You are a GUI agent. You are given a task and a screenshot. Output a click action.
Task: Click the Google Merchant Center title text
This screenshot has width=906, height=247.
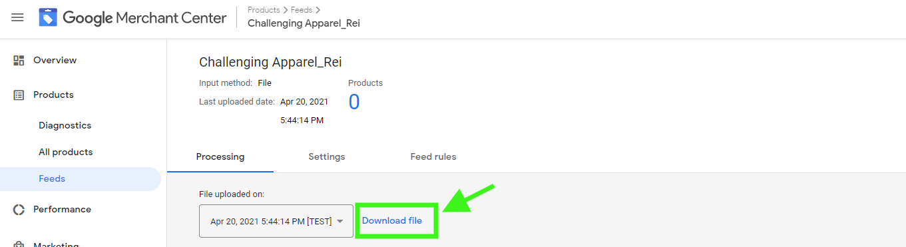pos(144,18)
